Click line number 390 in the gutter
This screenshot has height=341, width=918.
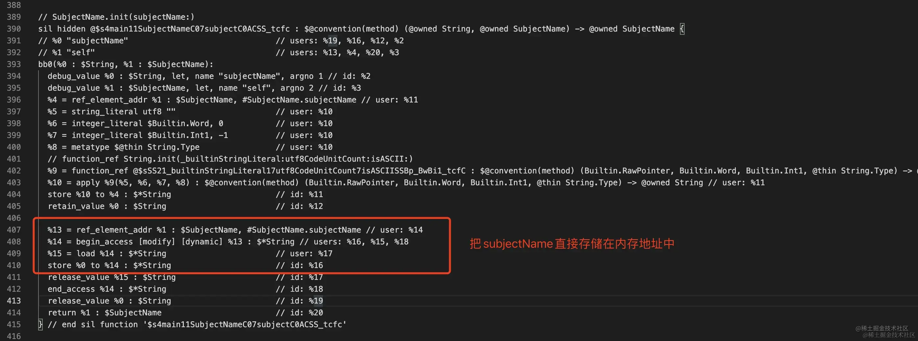[13, 29]
